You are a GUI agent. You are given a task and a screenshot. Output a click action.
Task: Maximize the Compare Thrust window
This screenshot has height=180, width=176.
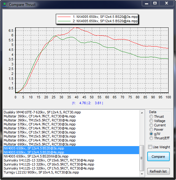155,3
